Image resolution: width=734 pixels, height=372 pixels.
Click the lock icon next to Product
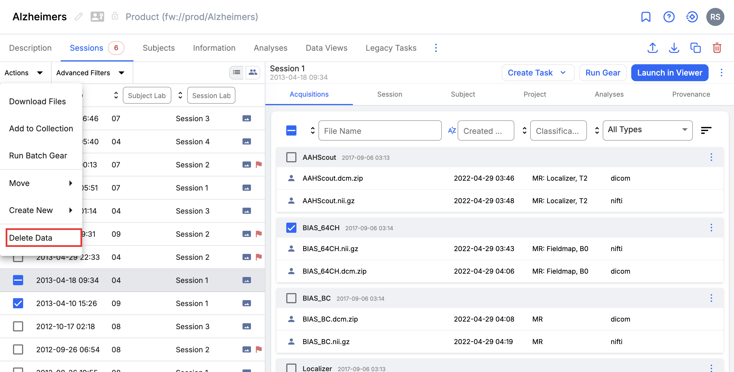pos(115,16)
